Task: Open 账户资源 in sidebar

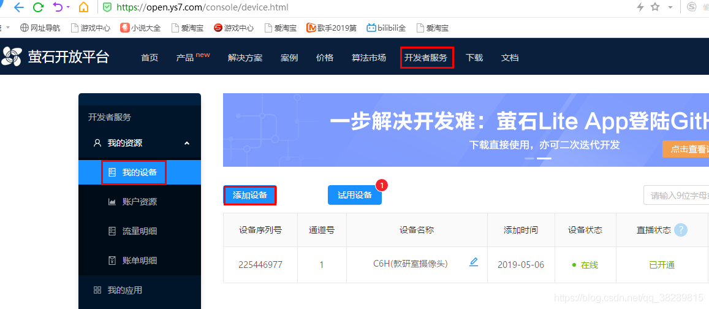Action: click(140, 202)
